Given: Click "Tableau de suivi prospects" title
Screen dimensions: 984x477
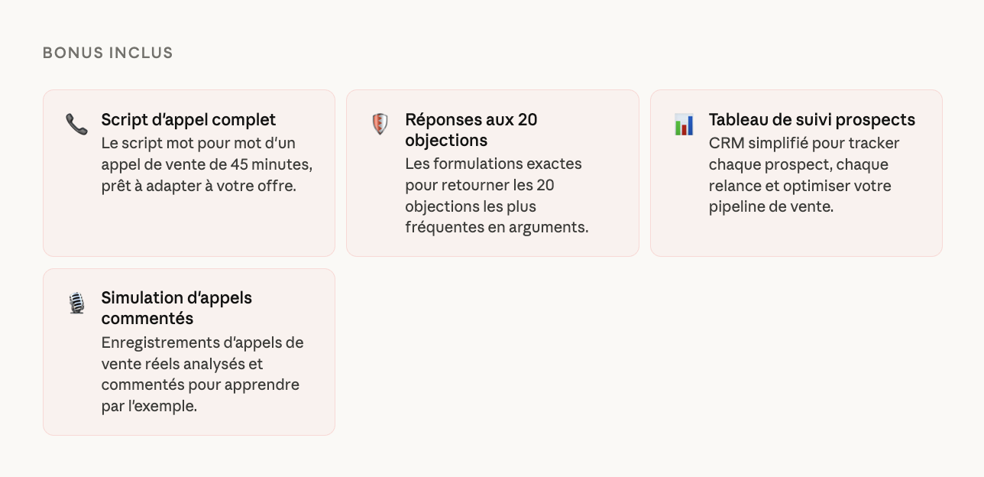Looking at the screenshot, I should [811, 120].
